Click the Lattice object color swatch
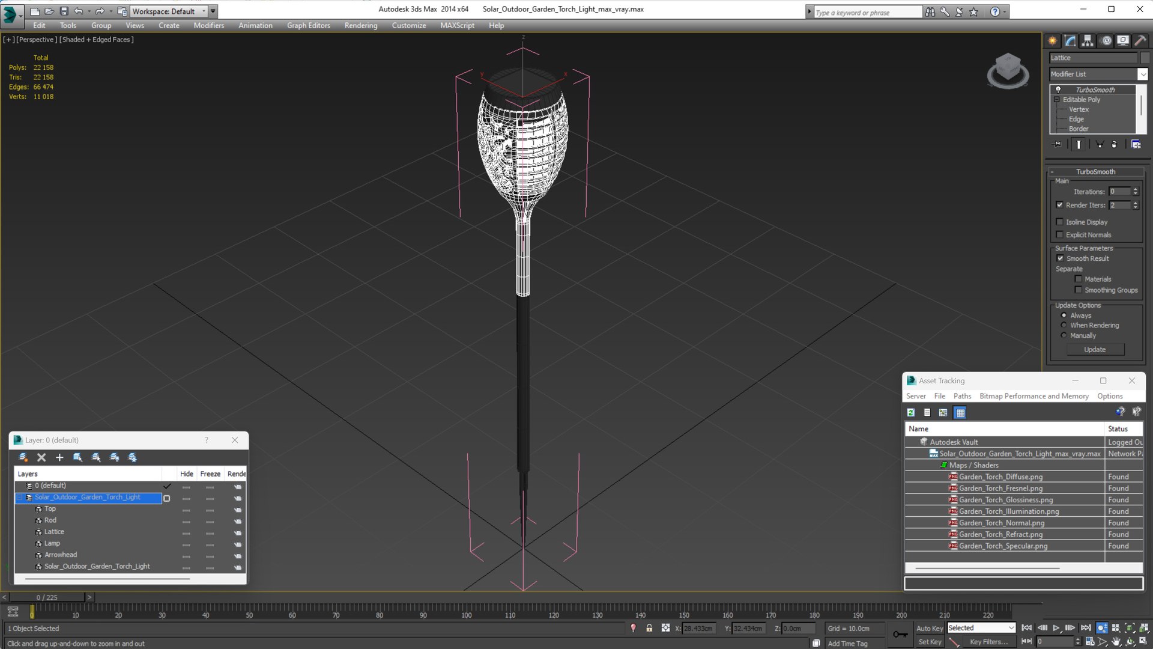The image size is (1153, 649). tap(1145, 58)
